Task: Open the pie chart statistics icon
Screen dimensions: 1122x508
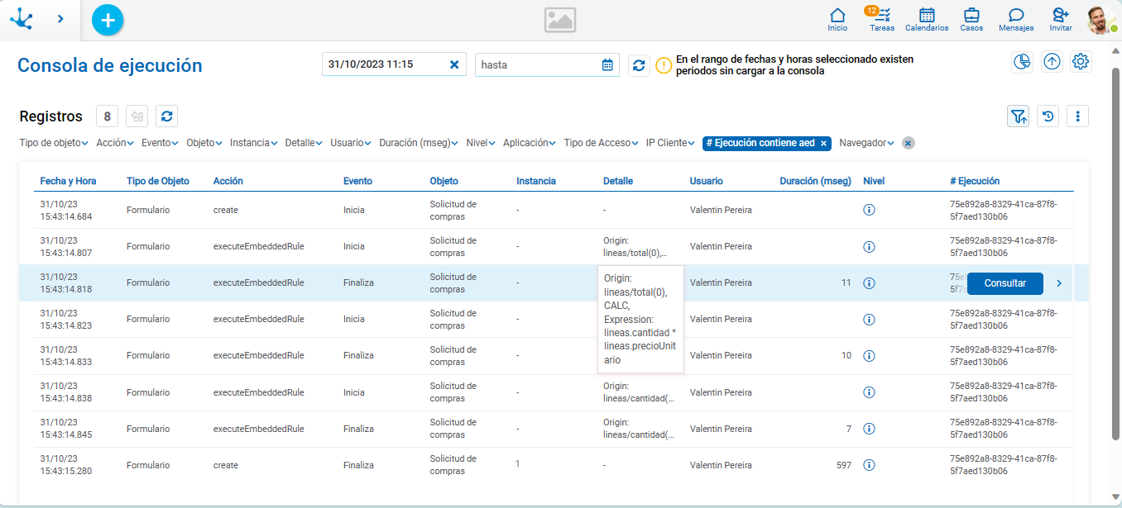Action: click(x=1022, y=62)
